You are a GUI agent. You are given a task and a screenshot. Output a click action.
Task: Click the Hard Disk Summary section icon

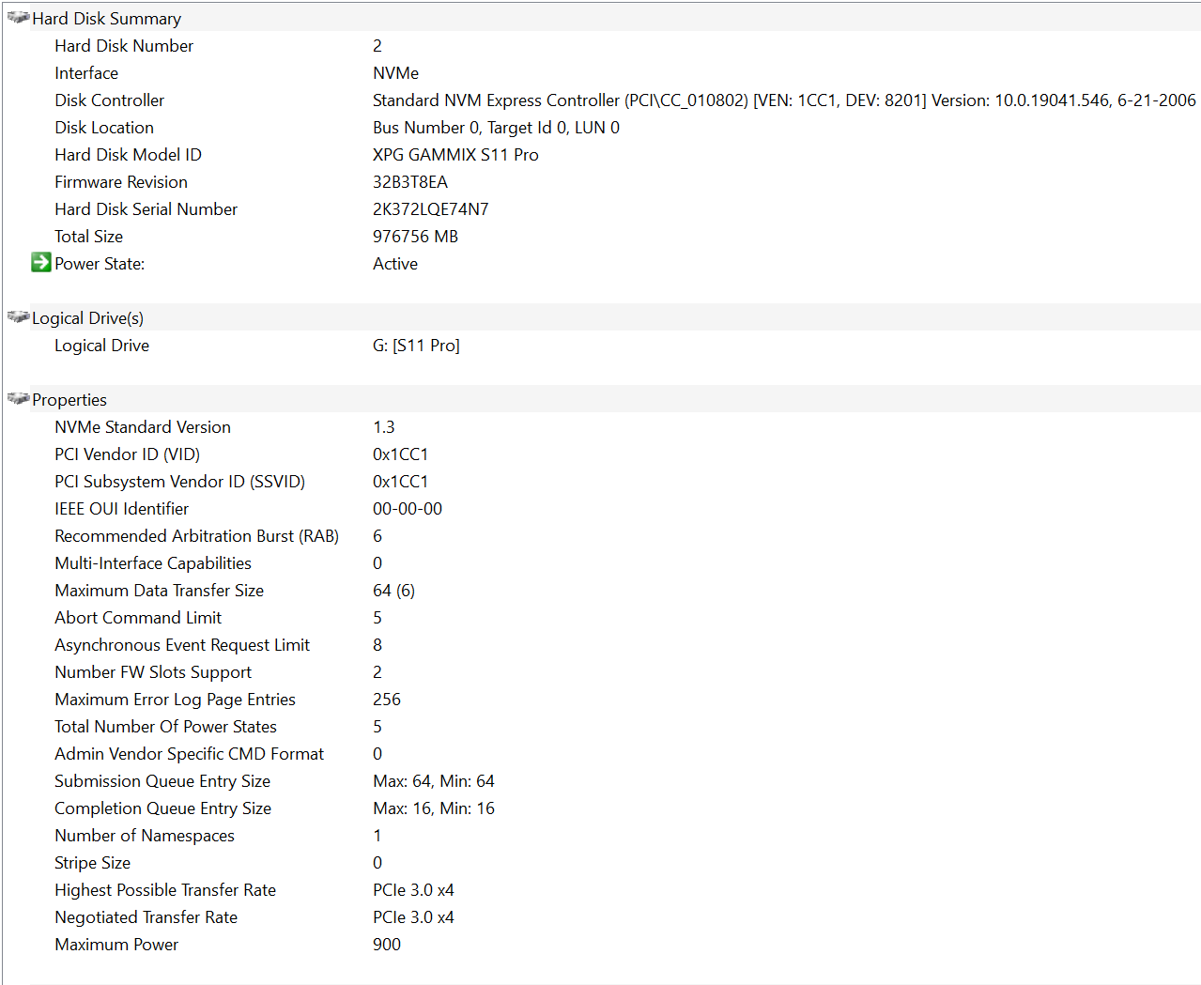18,18
